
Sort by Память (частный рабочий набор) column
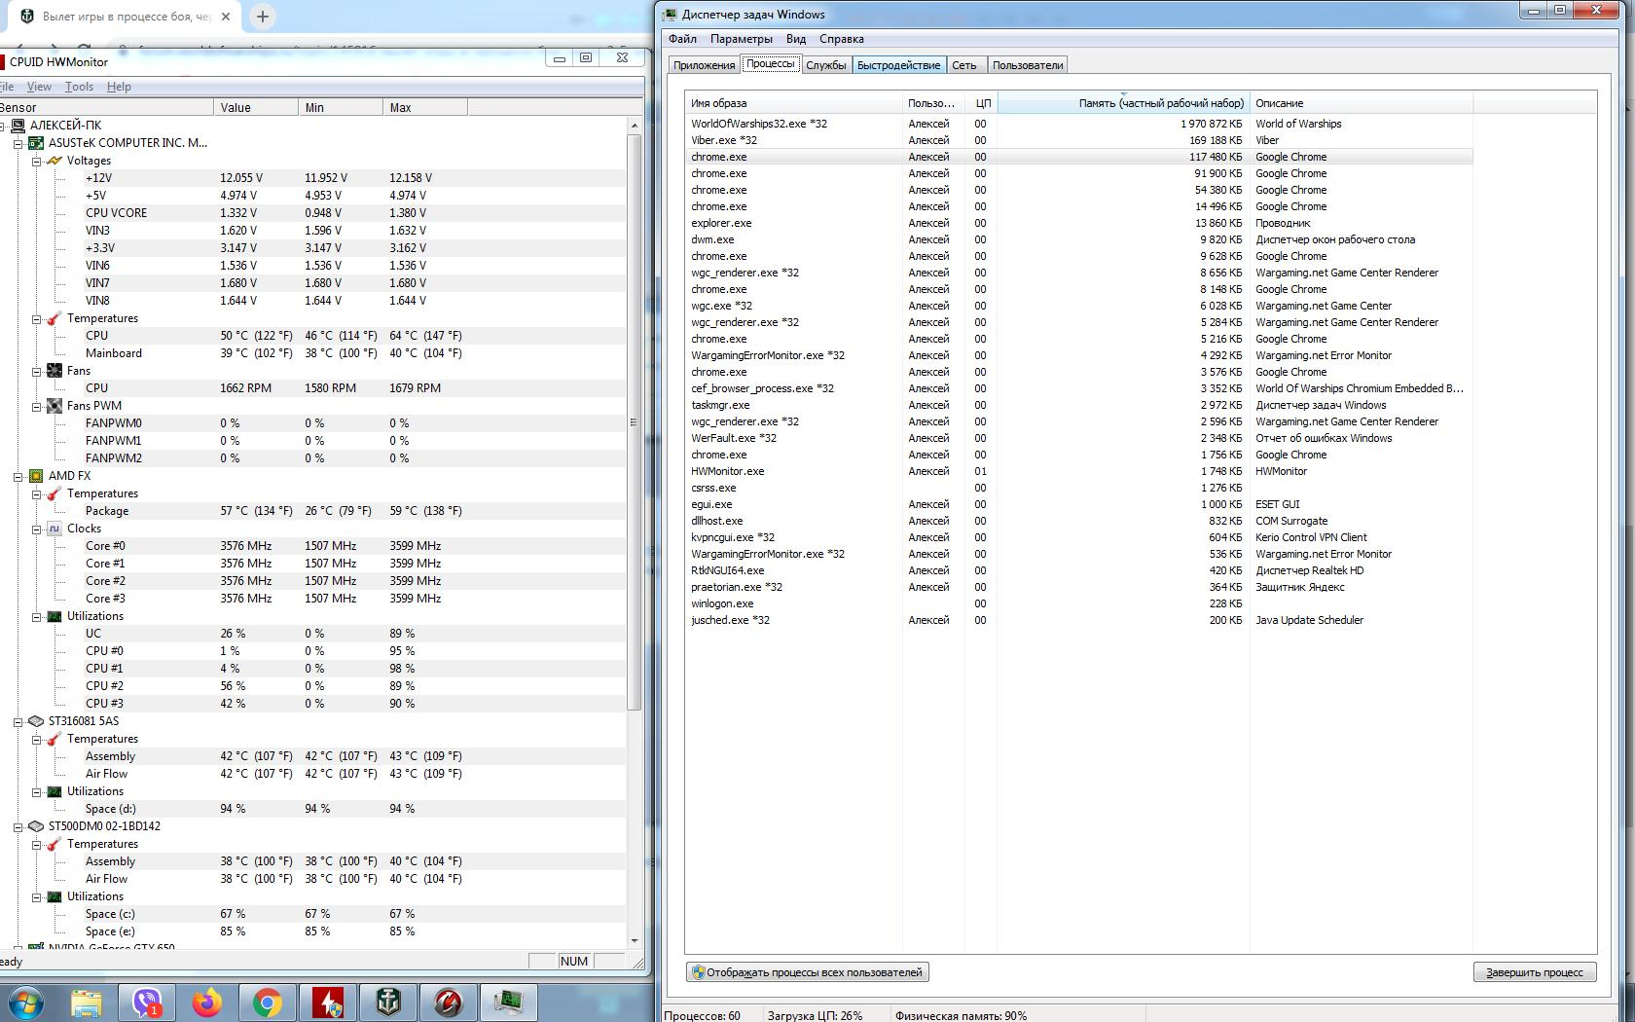[x=1123, y=103]
